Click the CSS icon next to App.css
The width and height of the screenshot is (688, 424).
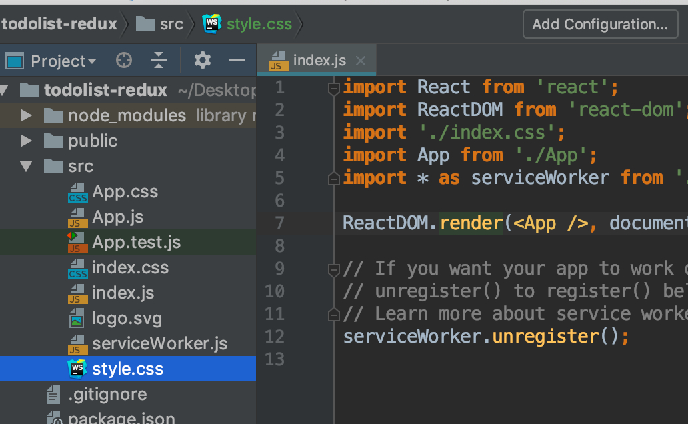pyautogui.click(x=77, y=192)
